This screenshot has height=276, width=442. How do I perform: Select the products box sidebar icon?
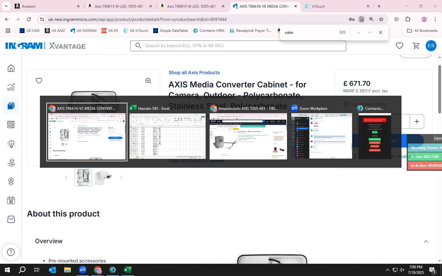(x=11, y=106)
